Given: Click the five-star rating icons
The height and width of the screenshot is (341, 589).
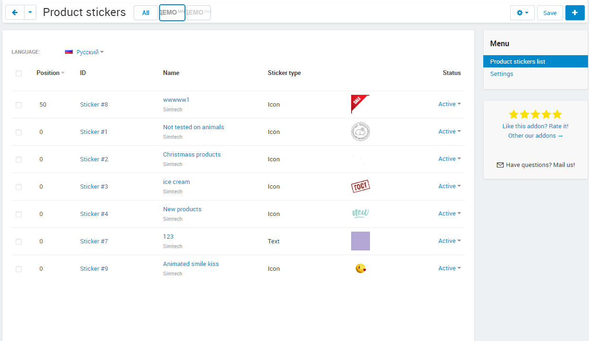Looking at the screenshot, I should click(x=535, y=114).
